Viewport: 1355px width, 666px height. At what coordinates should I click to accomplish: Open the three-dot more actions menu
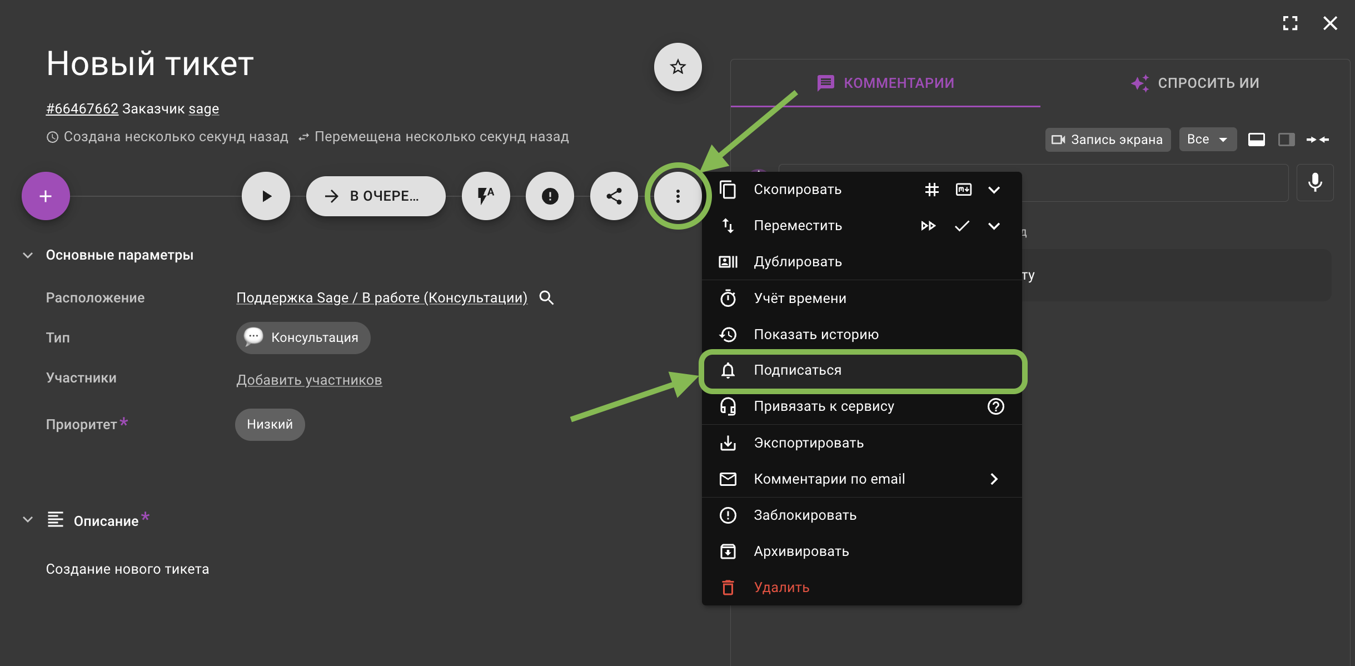point(677,196)
